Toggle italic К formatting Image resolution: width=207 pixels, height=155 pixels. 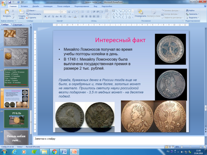(49, 16)
